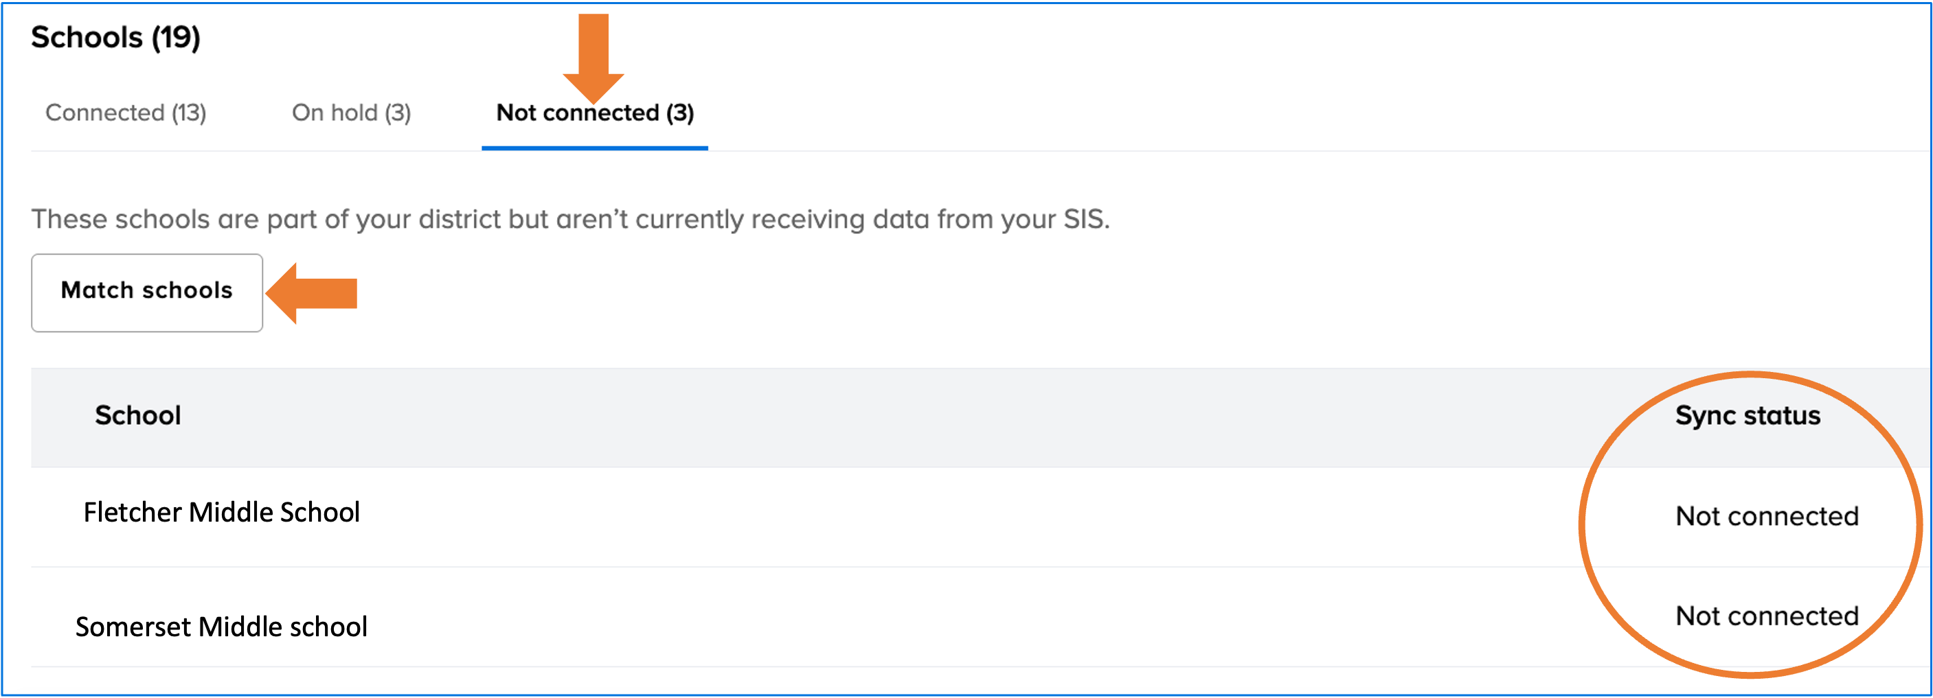This screenshot has height=698, width=1933.
Task: Open the On hold (3) tab
Action: click(x=350, y=113)
